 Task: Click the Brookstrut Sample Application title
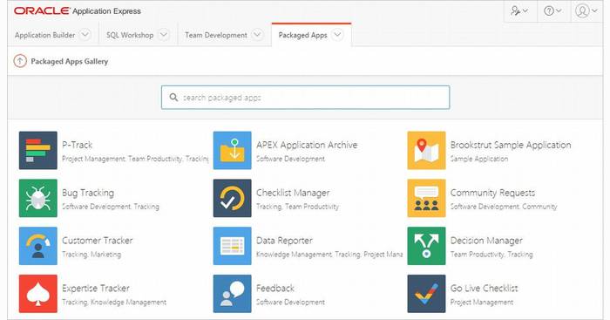pos(511,145)
